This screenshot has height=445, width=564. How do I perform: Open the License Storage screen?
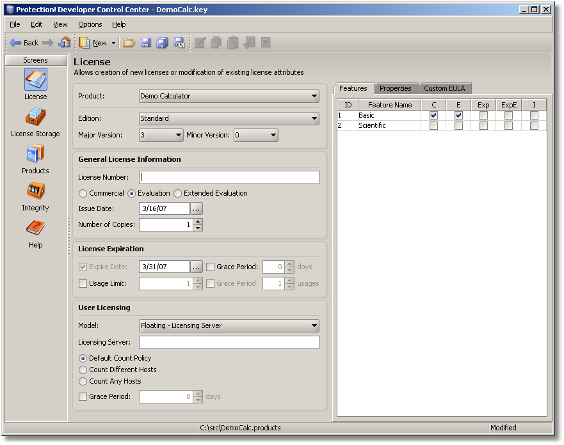click(35, 118)
